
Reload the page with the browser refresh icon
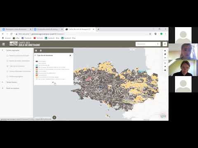(x=11, y=34)
